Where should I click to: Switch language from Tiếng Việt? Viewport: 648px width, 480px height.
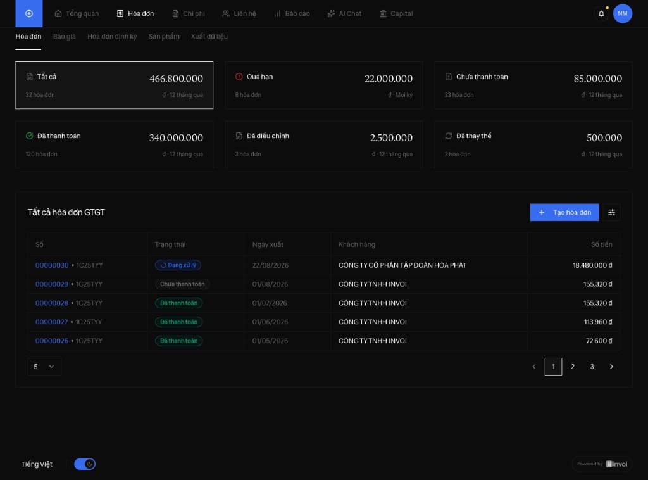pos(37,464)
